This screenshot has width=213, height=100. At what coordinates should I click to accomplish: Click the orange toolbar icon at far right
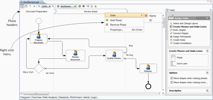[96, 6]
